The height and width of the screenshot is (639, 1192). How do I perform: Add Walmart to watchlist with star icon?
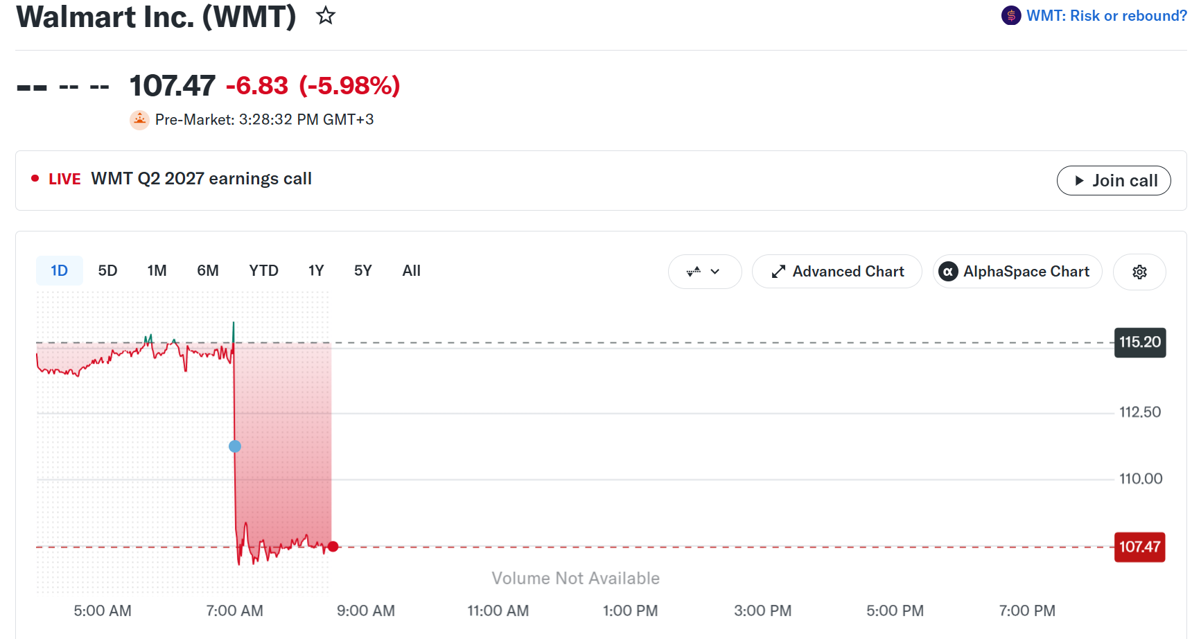pos(326,15)
